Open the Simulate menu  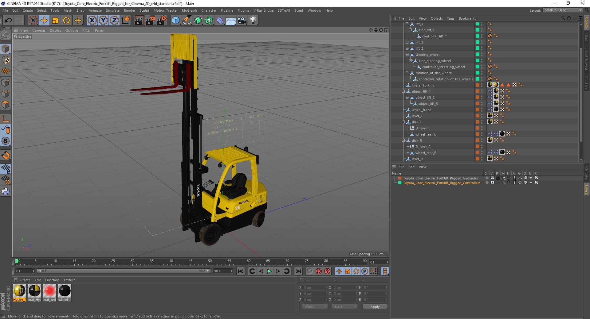pos(113,10)
